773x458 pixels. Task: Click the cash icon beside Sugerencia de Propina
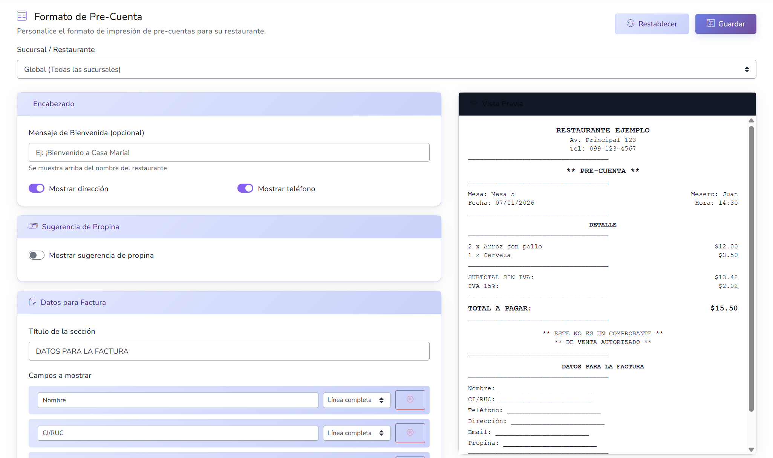[x=33, y=226]
